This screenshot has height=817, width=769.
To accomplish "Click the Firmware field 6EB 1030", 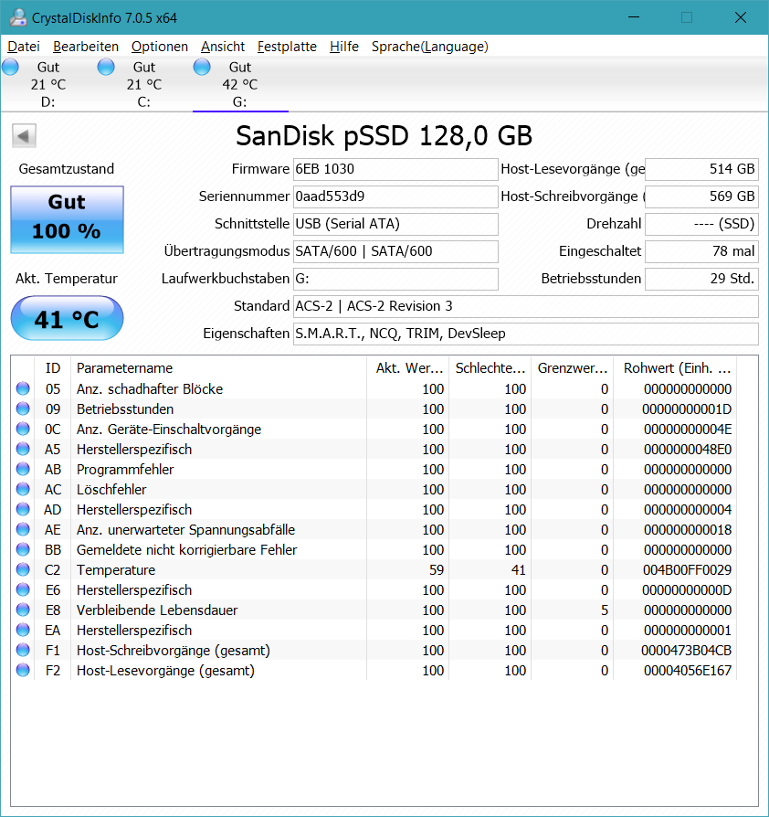I will (x=395, y=169).
